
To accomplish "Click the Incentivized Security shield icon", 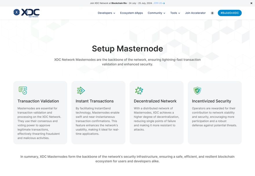I will [x=197, y=90].
